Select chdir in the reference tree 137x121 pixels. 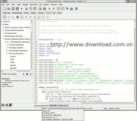tap(12, 59)
